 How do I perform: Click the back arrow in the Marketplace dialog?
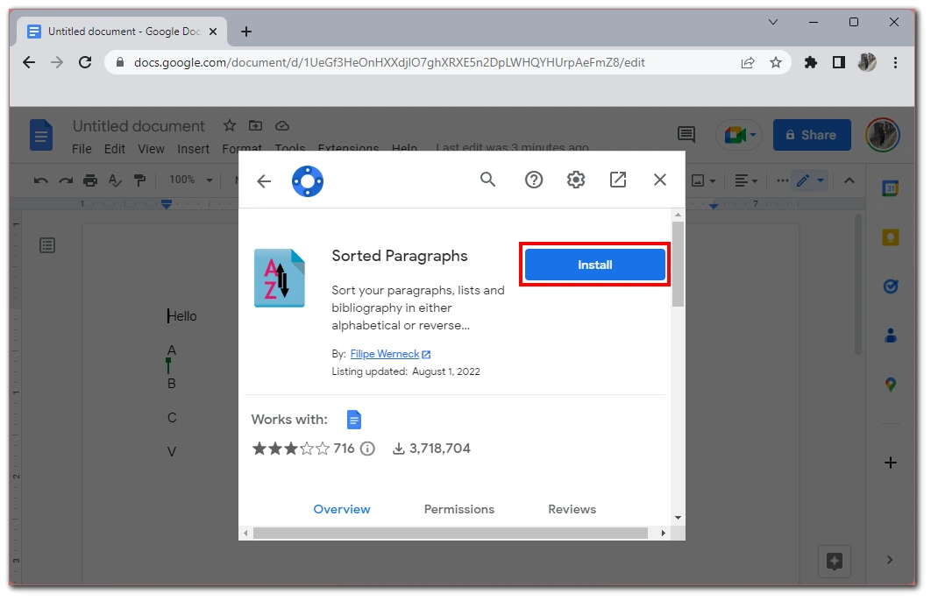pyautogui.click(x=264, y=179)
